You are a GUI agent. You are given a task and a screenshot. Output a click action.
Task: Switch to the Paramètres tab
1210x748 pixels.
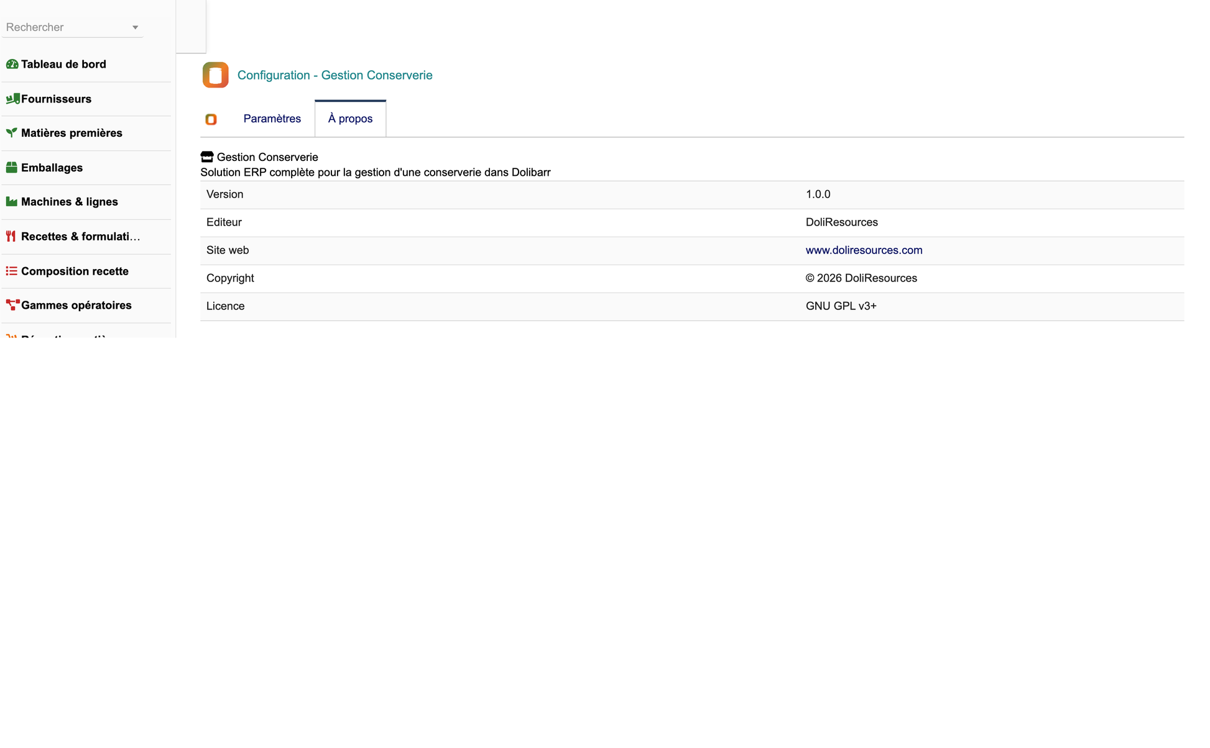272,119
